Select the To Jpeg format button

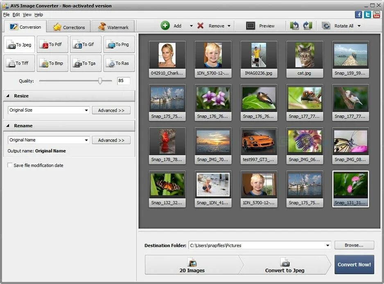click(x=19, y=44)
